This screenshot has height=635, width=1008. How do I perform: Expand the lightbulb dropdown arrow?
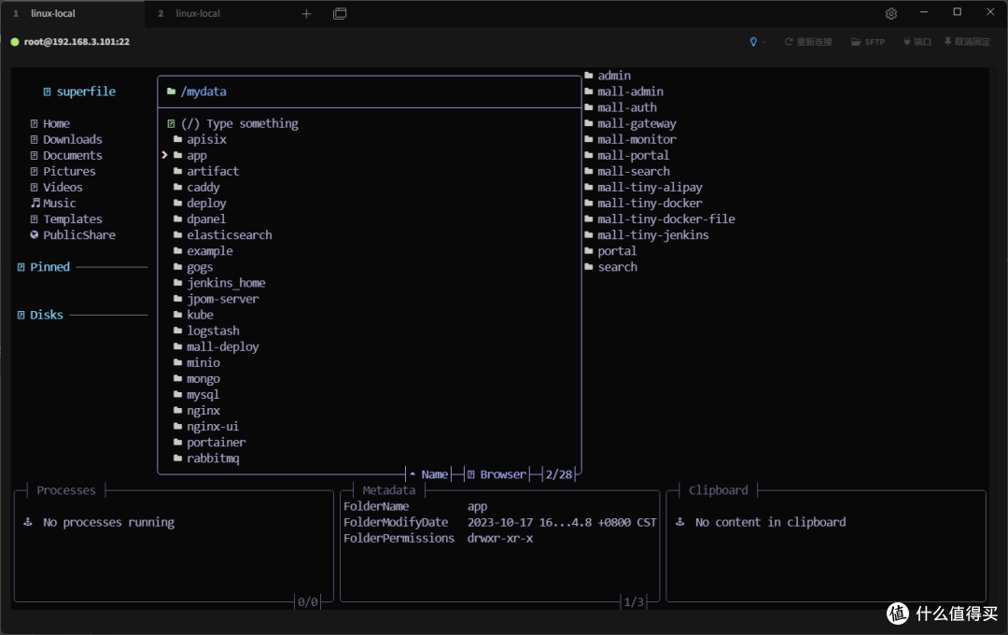763,42
